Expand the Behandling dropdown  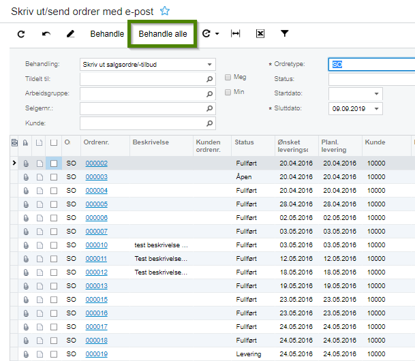[210, 65]
